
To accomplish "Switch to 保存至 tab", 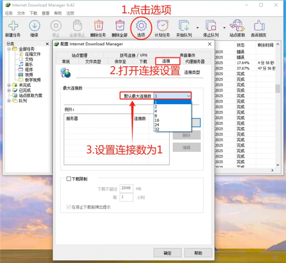I will 120,61.
